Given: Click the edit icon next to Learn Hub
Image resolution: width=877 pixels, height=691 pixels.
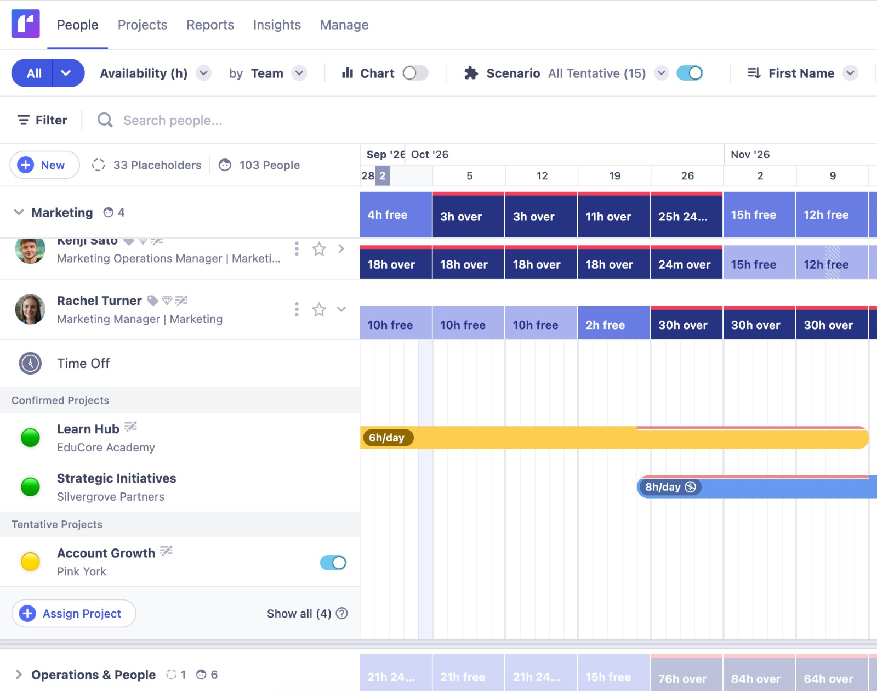Looking at the screenshot, I should 130,427.
